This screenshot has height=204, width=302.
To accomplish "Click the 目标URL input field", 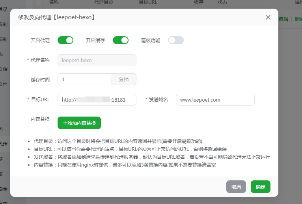I will click(97, 100).
